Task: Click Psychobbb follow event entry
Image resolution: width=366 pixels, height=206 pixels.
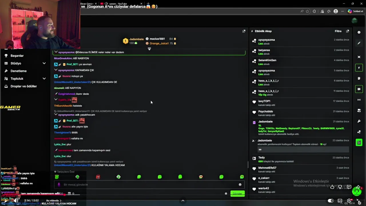Action: click(x=301, y=113)
